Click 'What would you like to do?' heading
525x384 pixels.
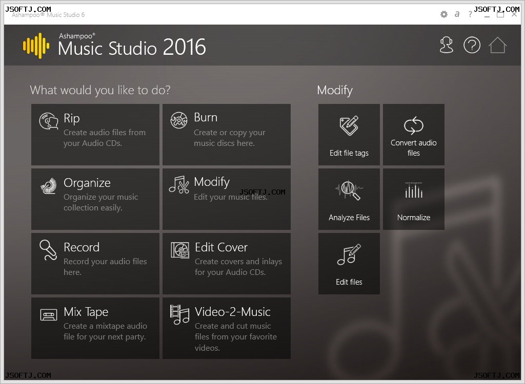100,90
